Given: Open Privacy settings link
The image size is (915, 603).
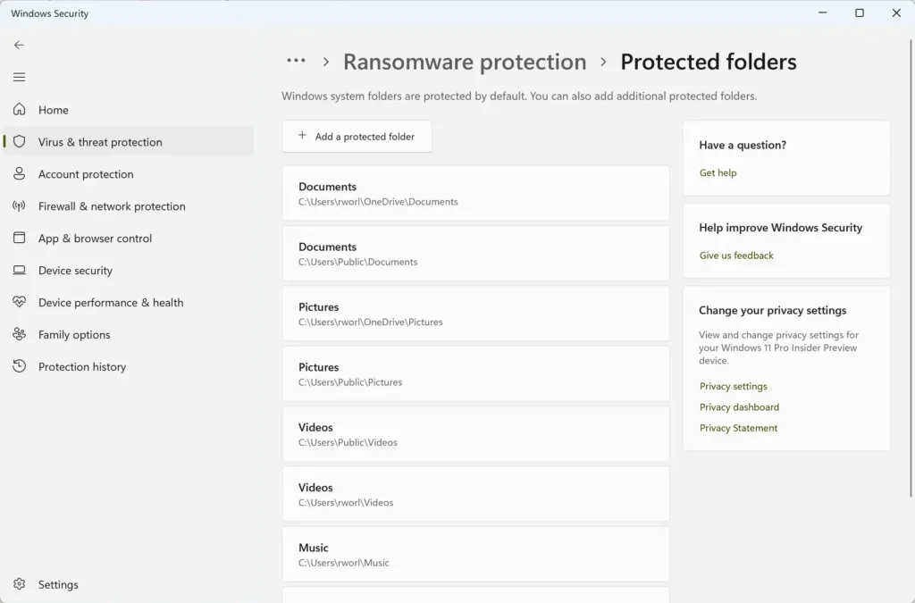Looking at the screenshot, I should point(734,386).
